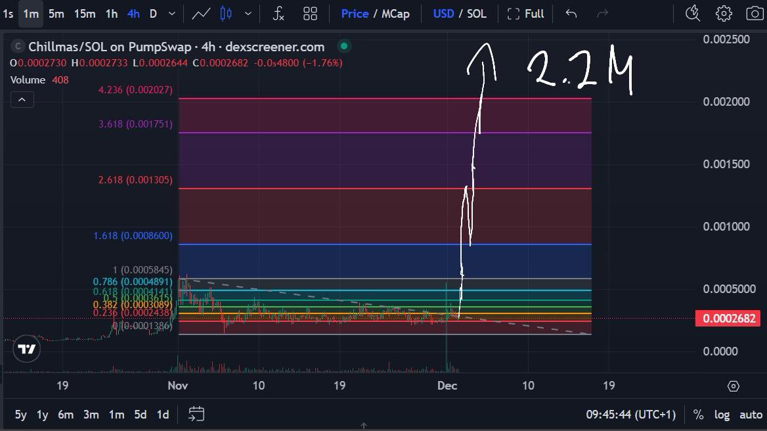
Task: Open the indicators fx menu
Action: (278, 14)
